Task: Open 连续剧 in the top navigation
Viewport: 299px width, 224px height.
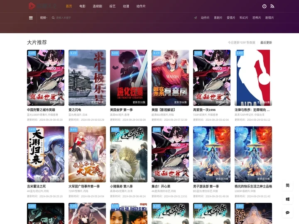Action: 98,6
